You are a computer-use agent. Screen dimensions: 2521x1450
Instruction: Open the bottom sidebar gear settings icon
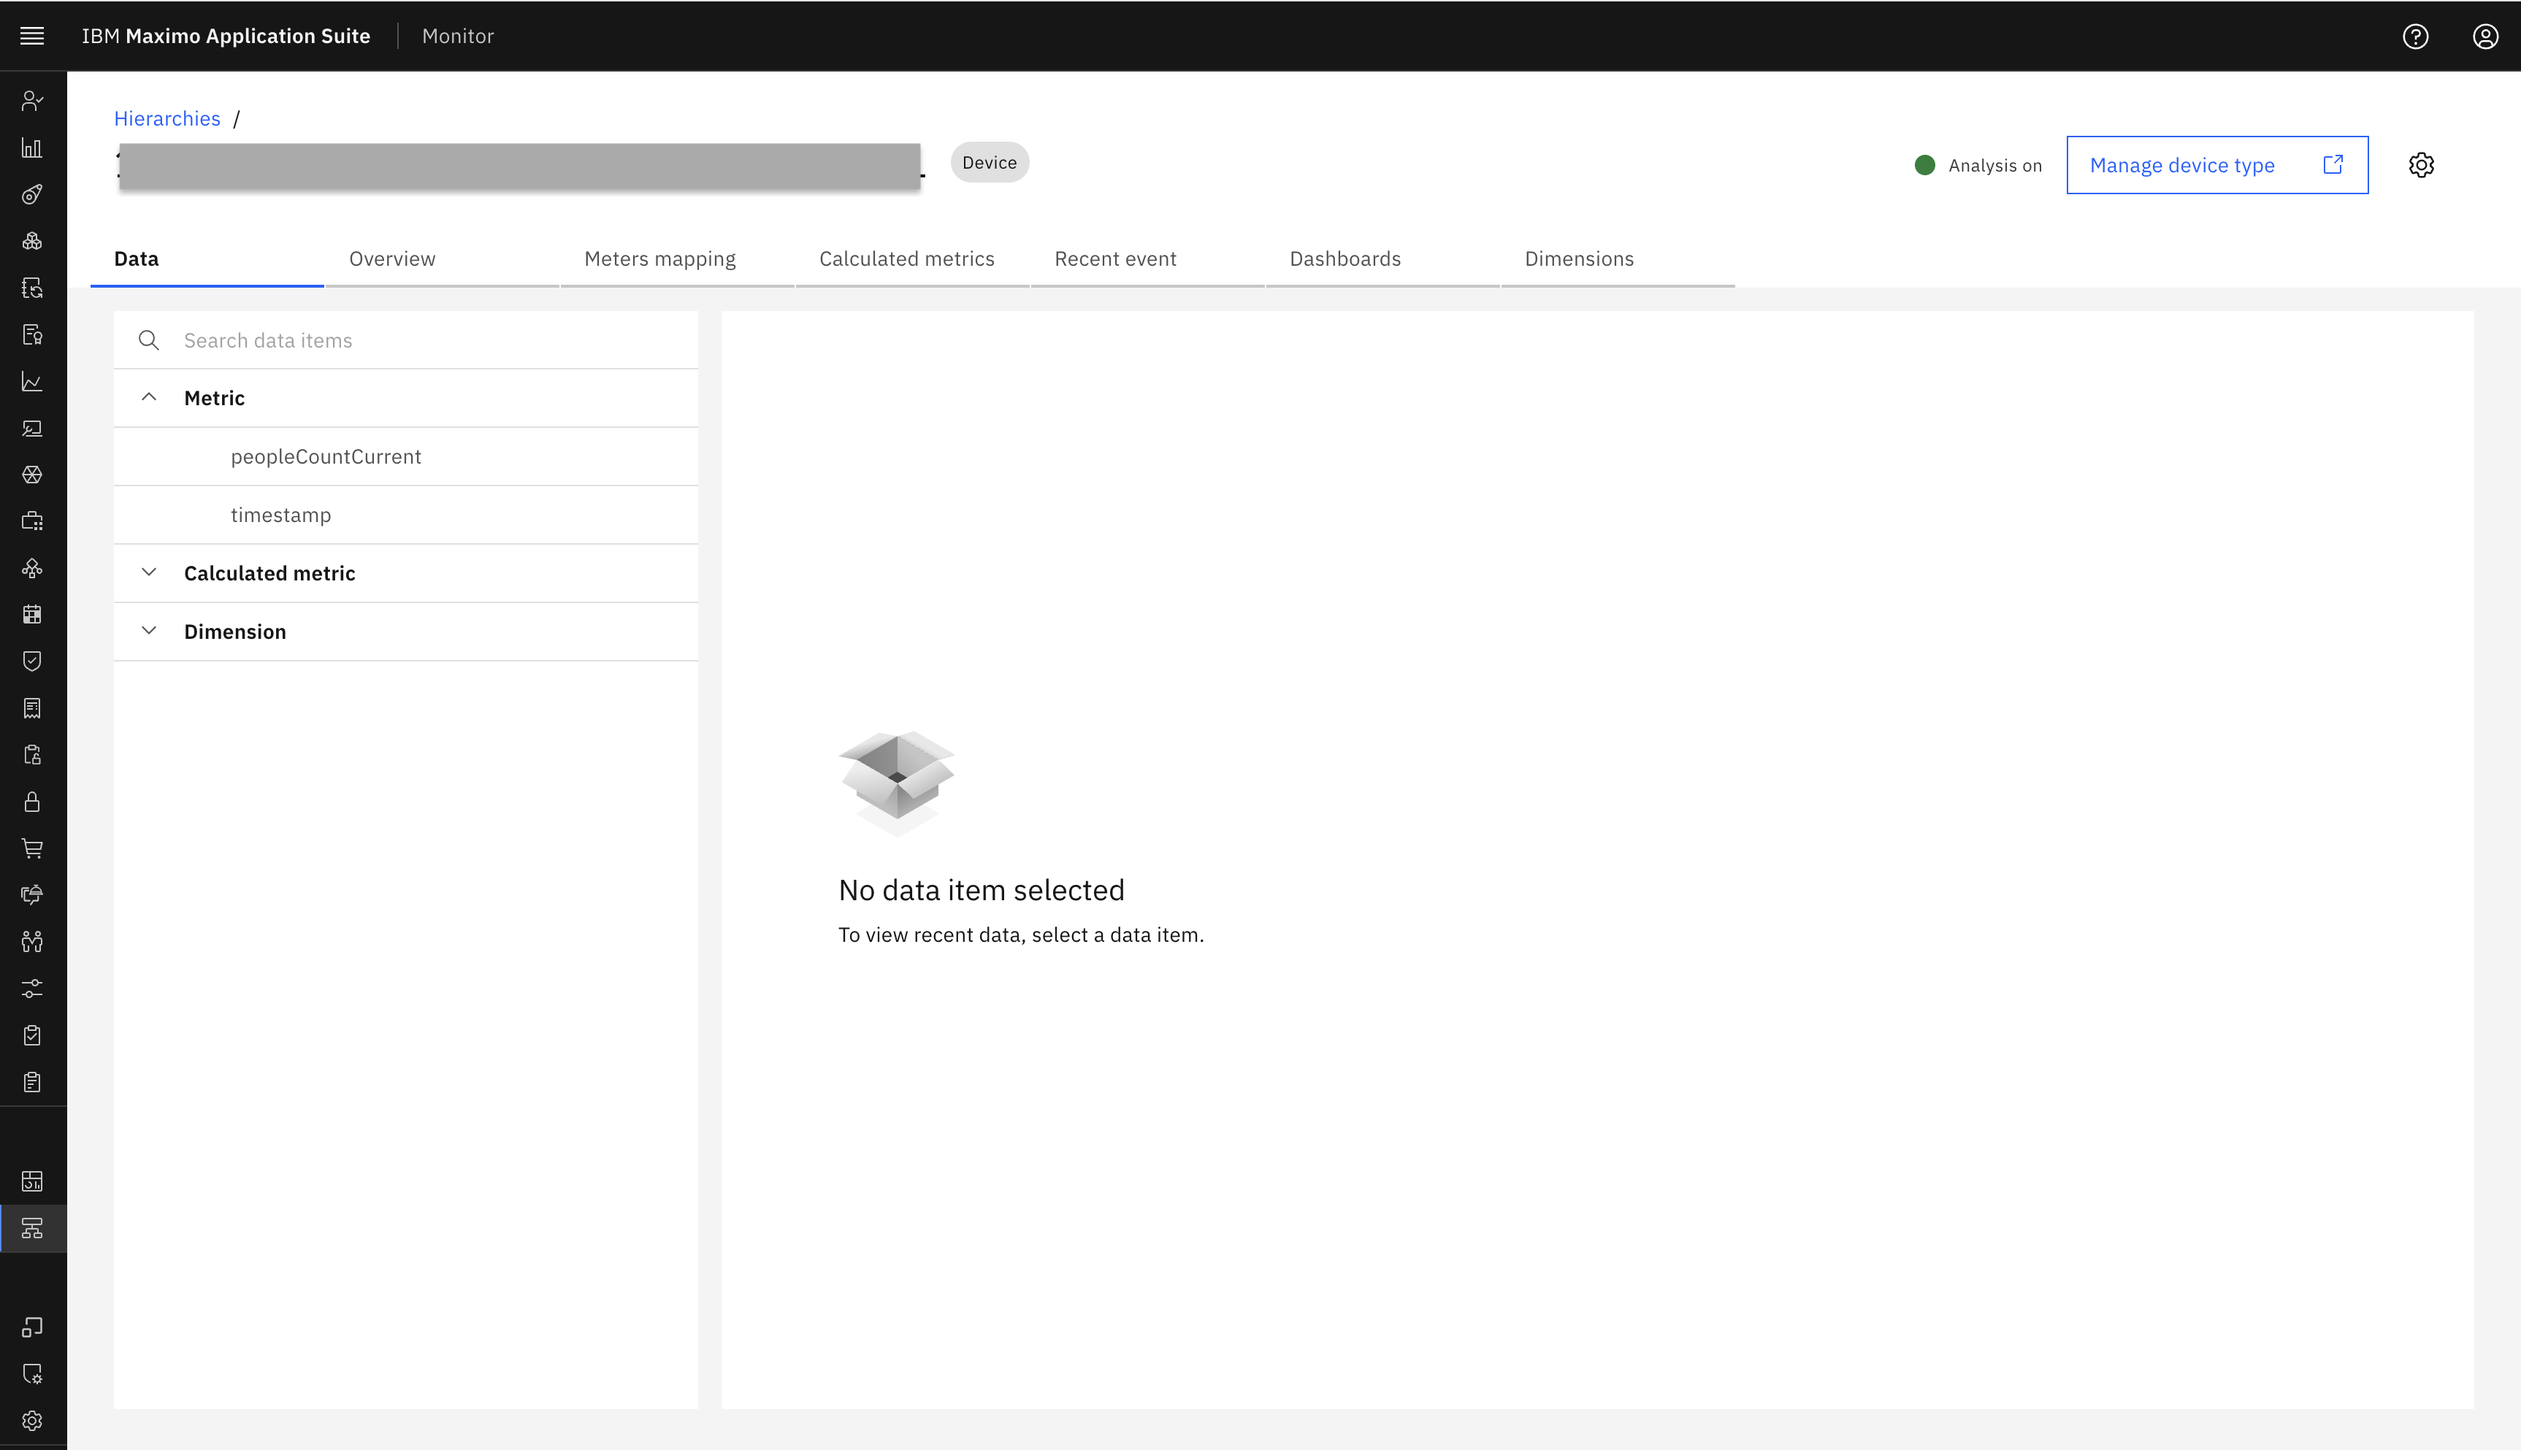(x=32, y=1420)
